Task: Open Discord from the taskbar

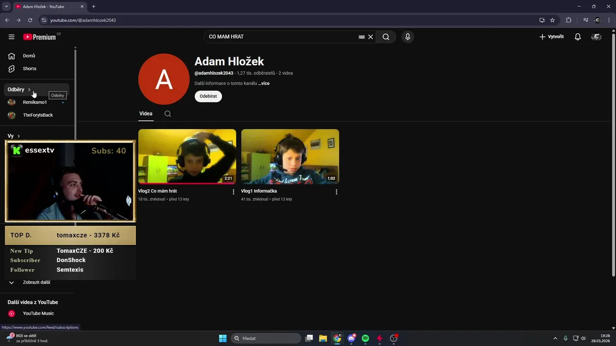Action: tap(352, 338)
